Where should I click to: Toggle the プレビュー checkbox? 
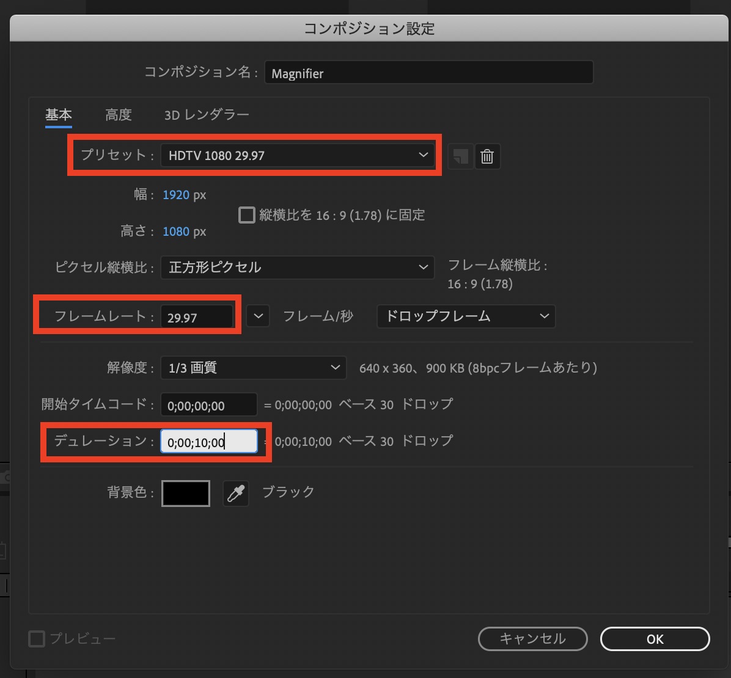(x=36, y=638)
